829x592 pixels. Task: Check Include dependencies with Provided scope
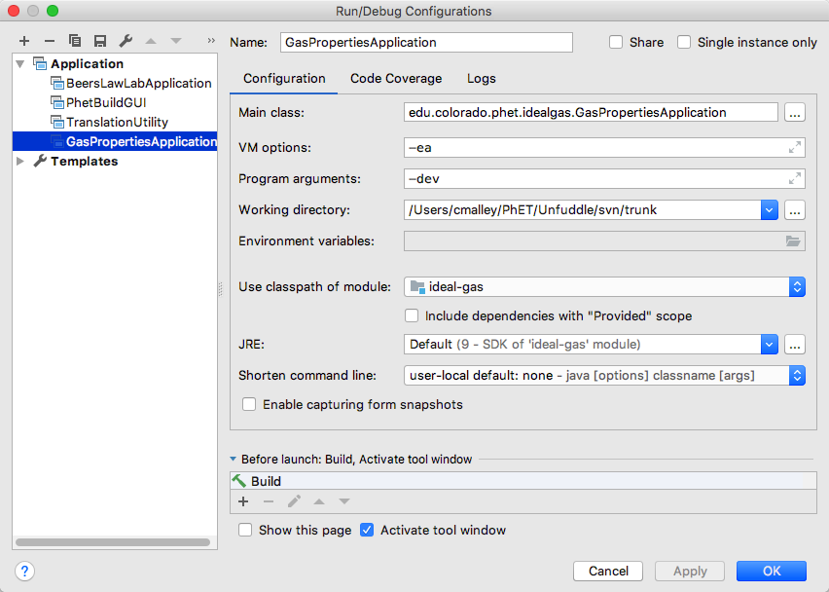[412, 315]
